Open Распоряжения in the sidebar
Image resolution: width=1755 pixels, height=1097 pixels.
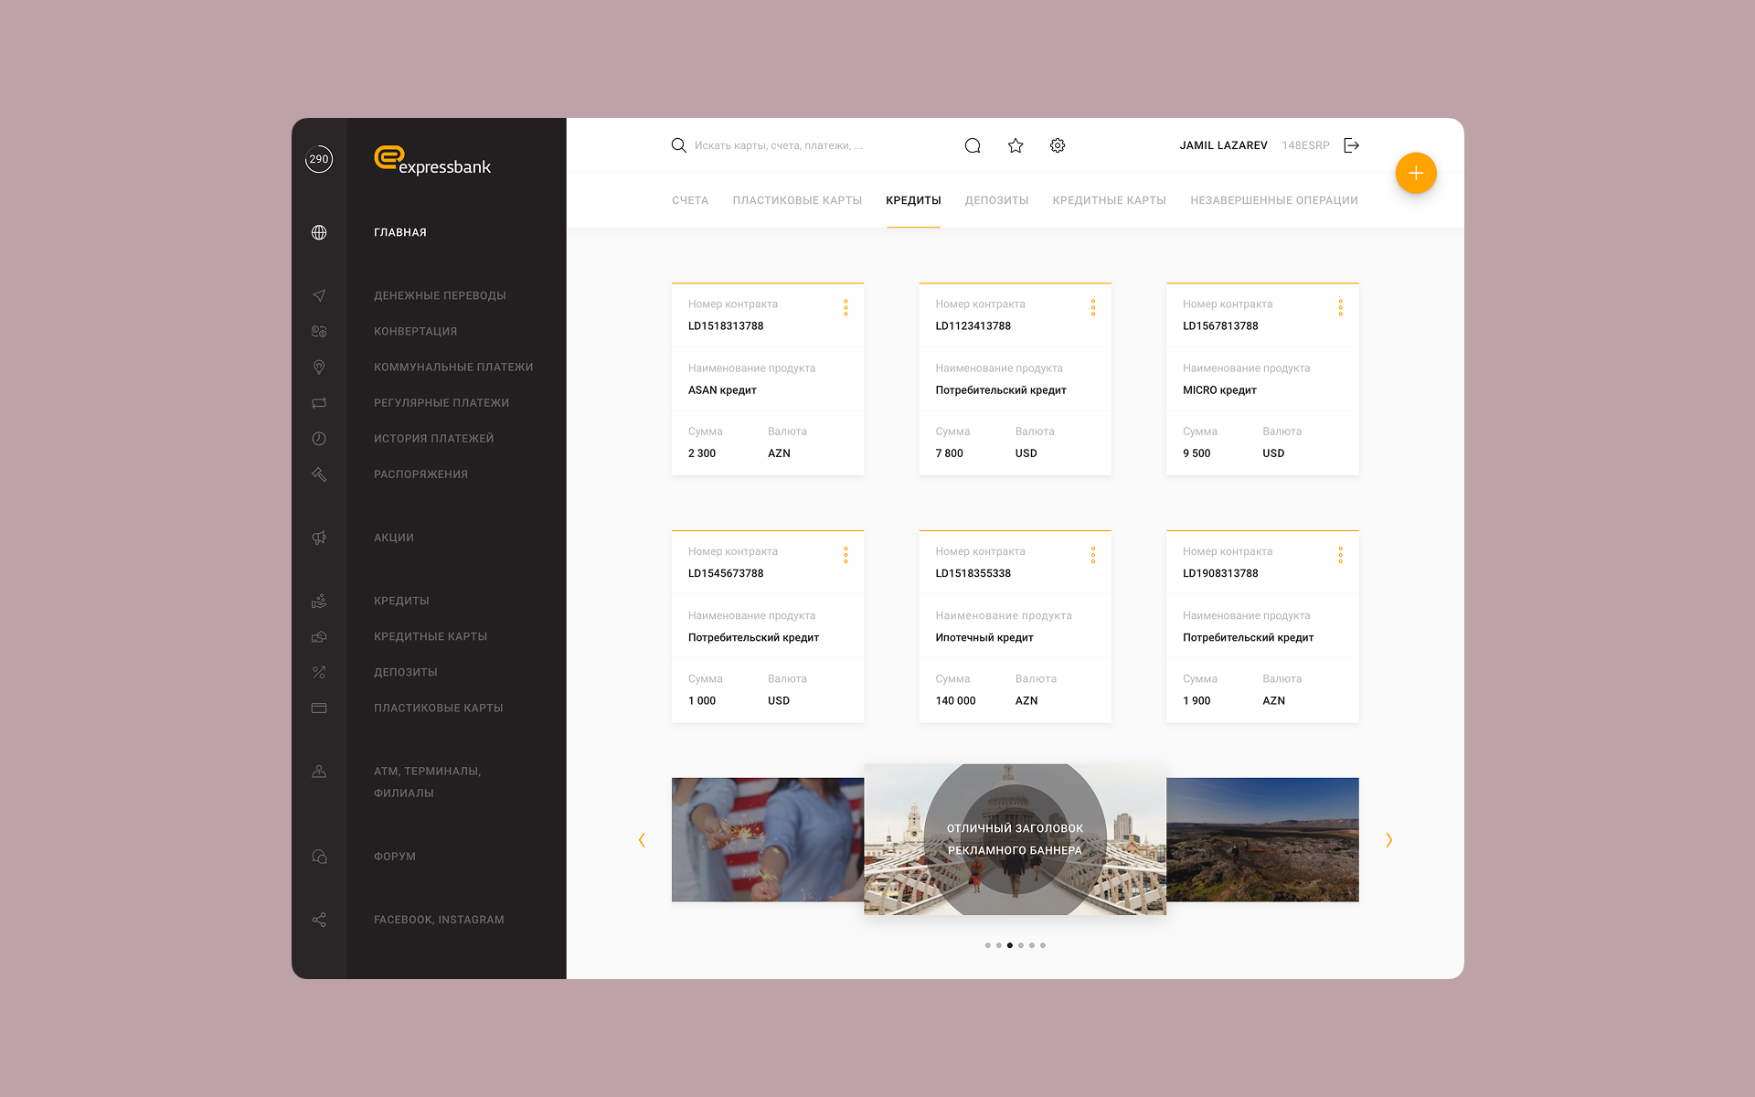(420, 474)
